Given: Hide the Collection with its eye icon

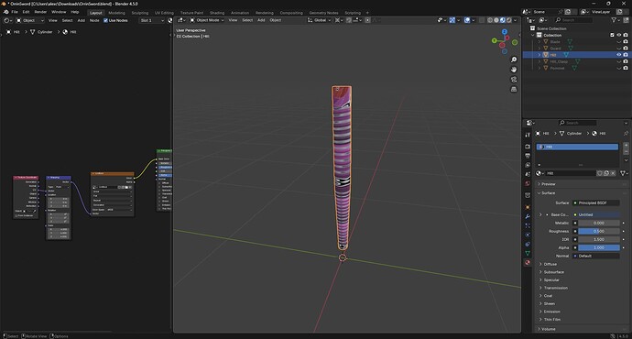Looking at the screenshot, I should tap(618, 35).
